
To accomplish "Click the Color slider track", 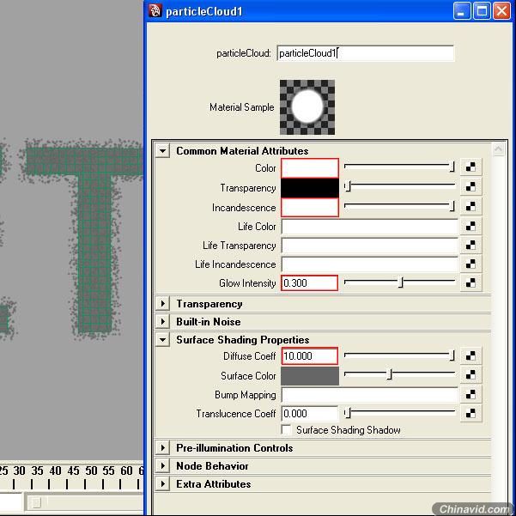I will point(399,166).
